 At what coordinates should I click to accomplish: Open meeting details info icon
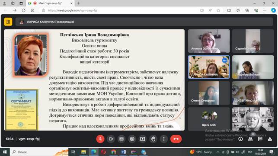point(240,139)
